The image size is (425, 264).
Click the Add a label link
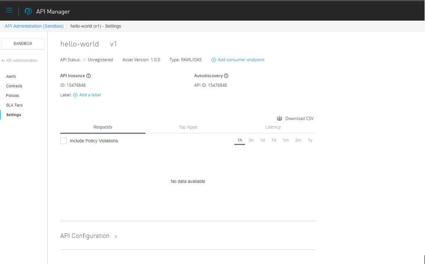click(x=90, y=95)
